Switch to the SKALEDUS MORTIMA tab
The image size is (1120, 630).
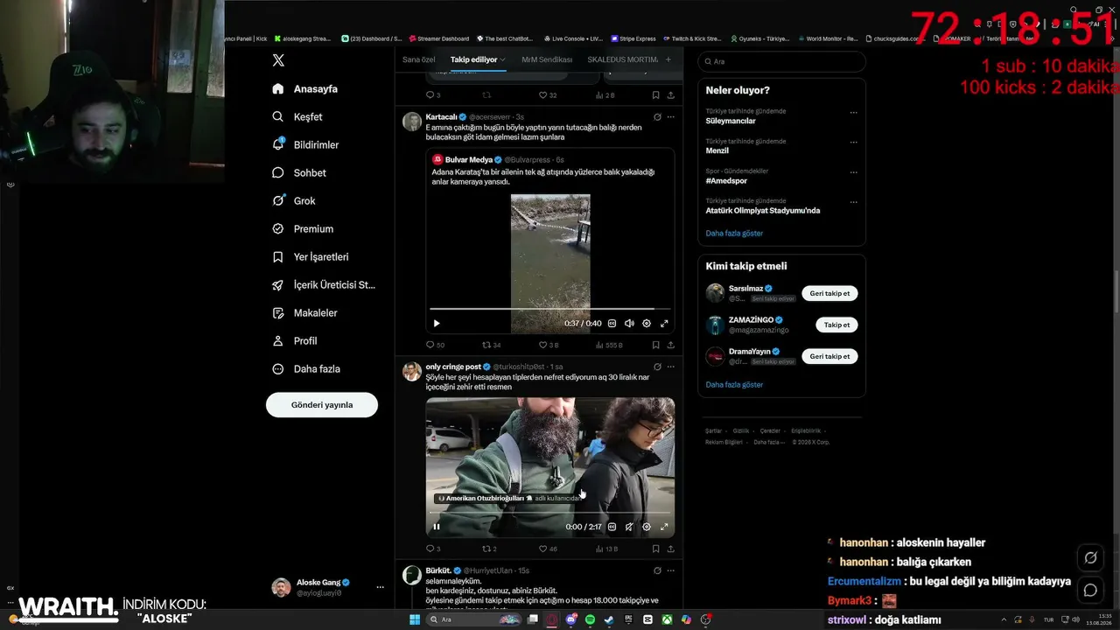pyautogui.click(x=622, y=59)
